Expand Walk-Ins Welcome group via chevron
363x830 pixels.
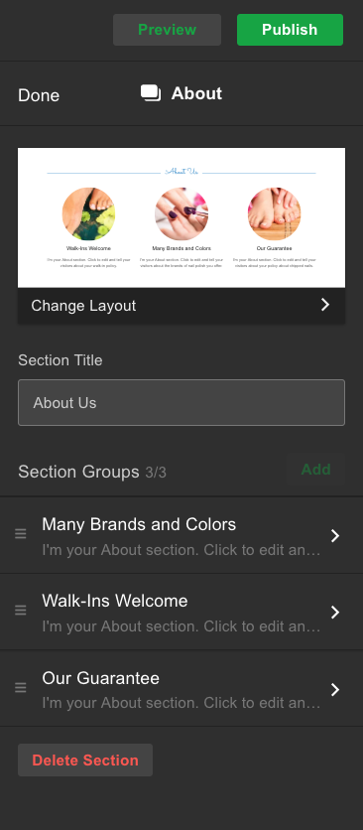coord(335,613)
